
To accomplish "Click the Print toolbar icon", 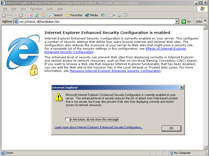I will point(119,15).
